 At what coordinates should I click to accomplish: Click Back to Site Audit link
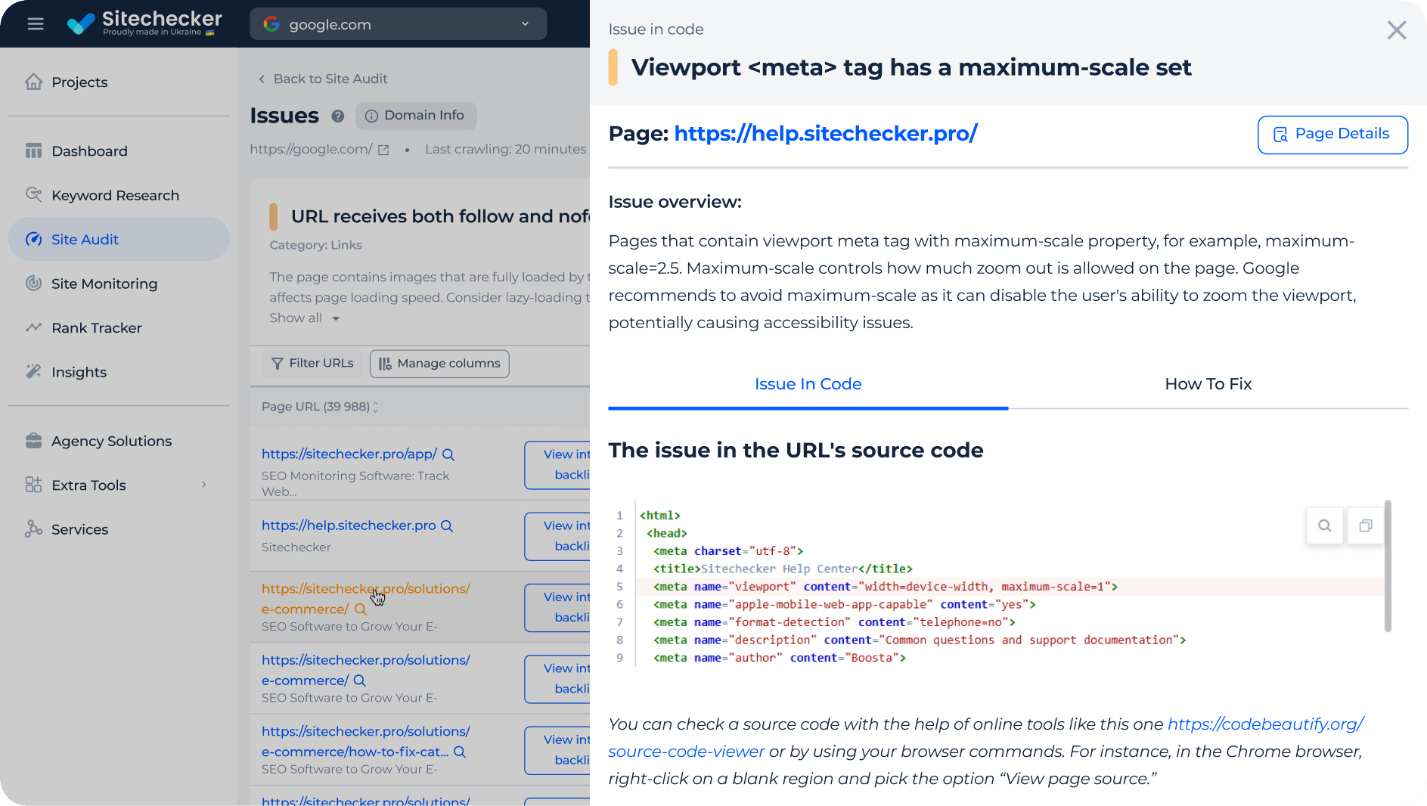(323, 79)
